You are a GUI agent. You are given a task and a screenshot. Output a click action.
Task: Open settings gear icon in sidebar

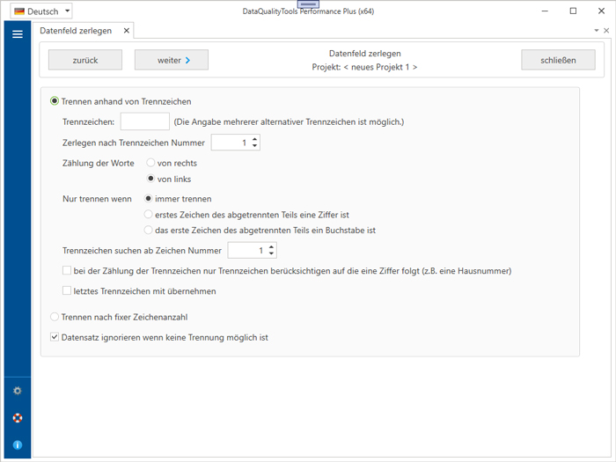point(17,391)
